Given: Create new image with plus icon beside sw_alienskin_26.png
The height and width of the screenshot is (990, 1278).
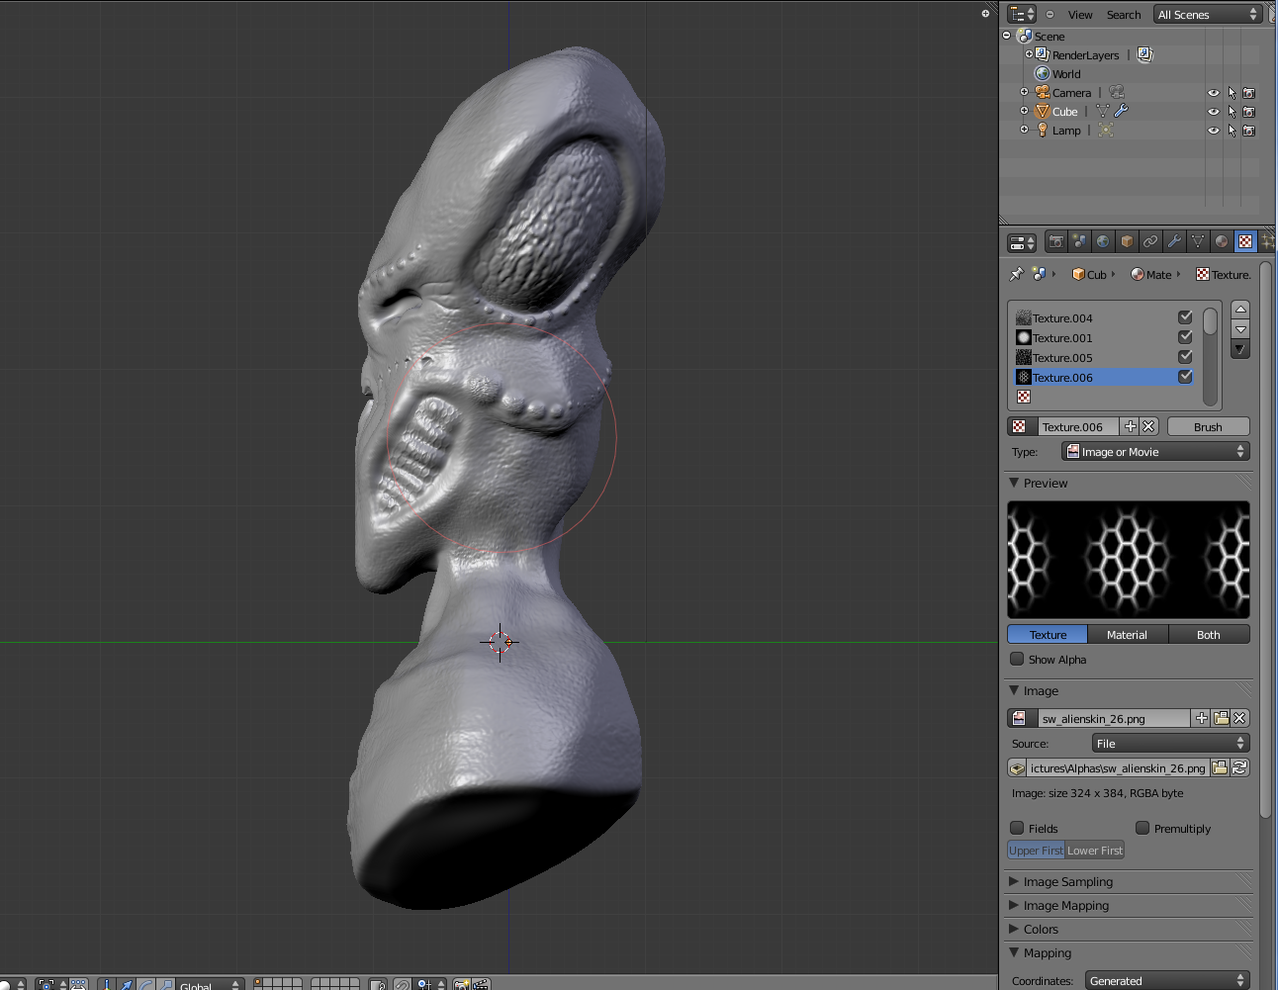Looking at the screenshot, I should click(x=1201, y=718).
